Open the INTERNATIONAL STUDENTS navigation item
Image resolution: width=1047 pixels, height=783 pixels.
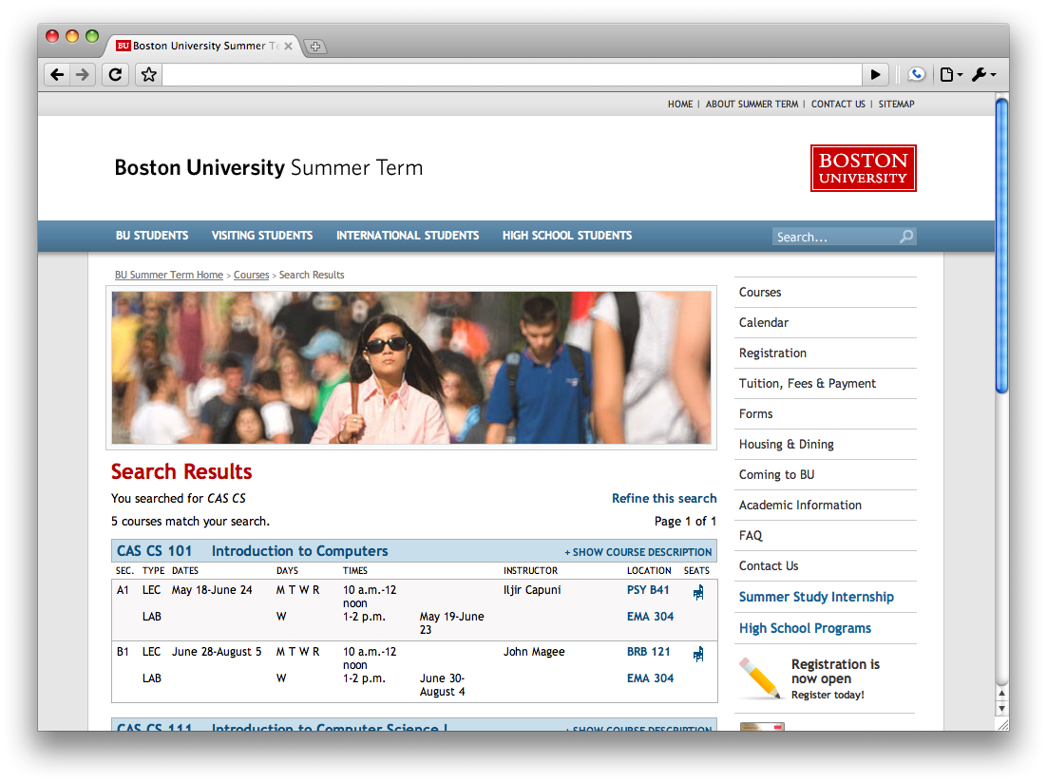[408, 235]
